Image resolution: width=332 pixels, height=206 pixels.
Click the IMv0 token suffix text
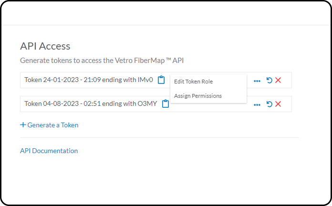(145, 80)
